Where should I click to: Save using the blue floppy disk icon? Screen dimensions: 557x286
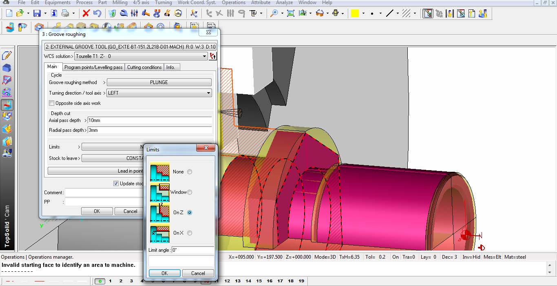[37, 13]
